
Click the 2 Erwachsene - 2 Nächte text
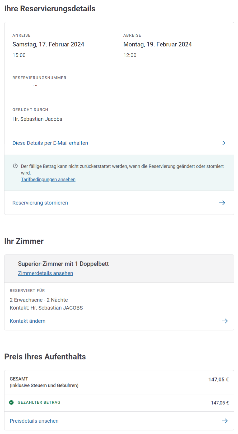click(x=39, y=300)
